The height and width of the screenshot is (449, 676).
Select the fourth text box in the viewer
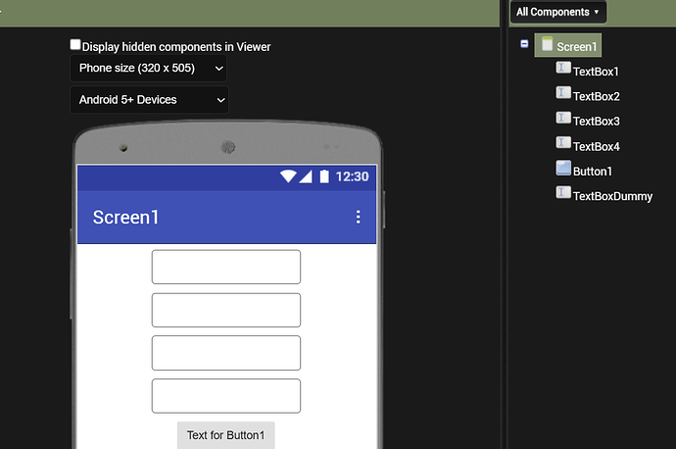pyautogui.click(x=226, y=396)
